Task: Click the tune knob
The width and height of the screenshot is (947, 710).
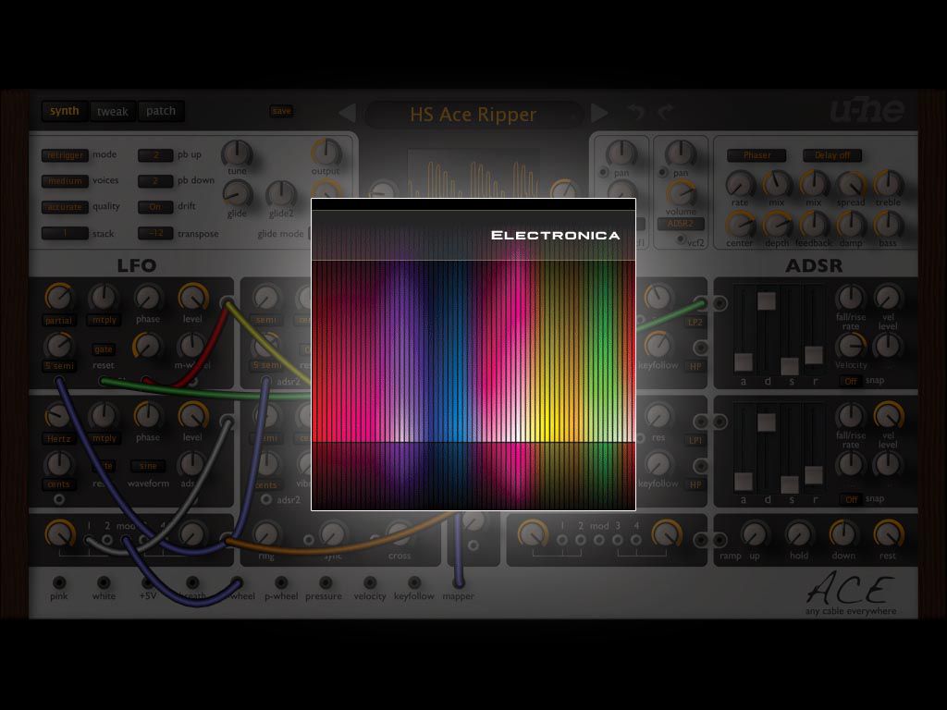Action: 237,153
